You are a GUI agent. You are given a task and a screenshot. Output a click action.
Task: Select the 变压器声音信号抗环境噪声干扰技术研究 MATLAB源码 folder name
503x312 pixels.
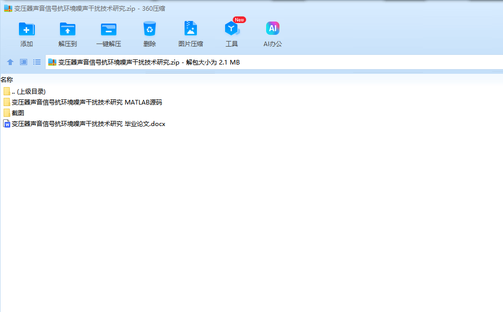tap(87, 102)
